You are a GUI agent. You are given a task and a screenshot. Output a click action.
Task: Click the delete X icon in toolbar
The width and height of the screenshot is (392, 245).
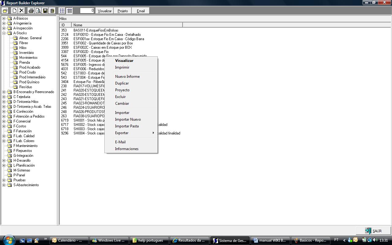tap(21, 11)
